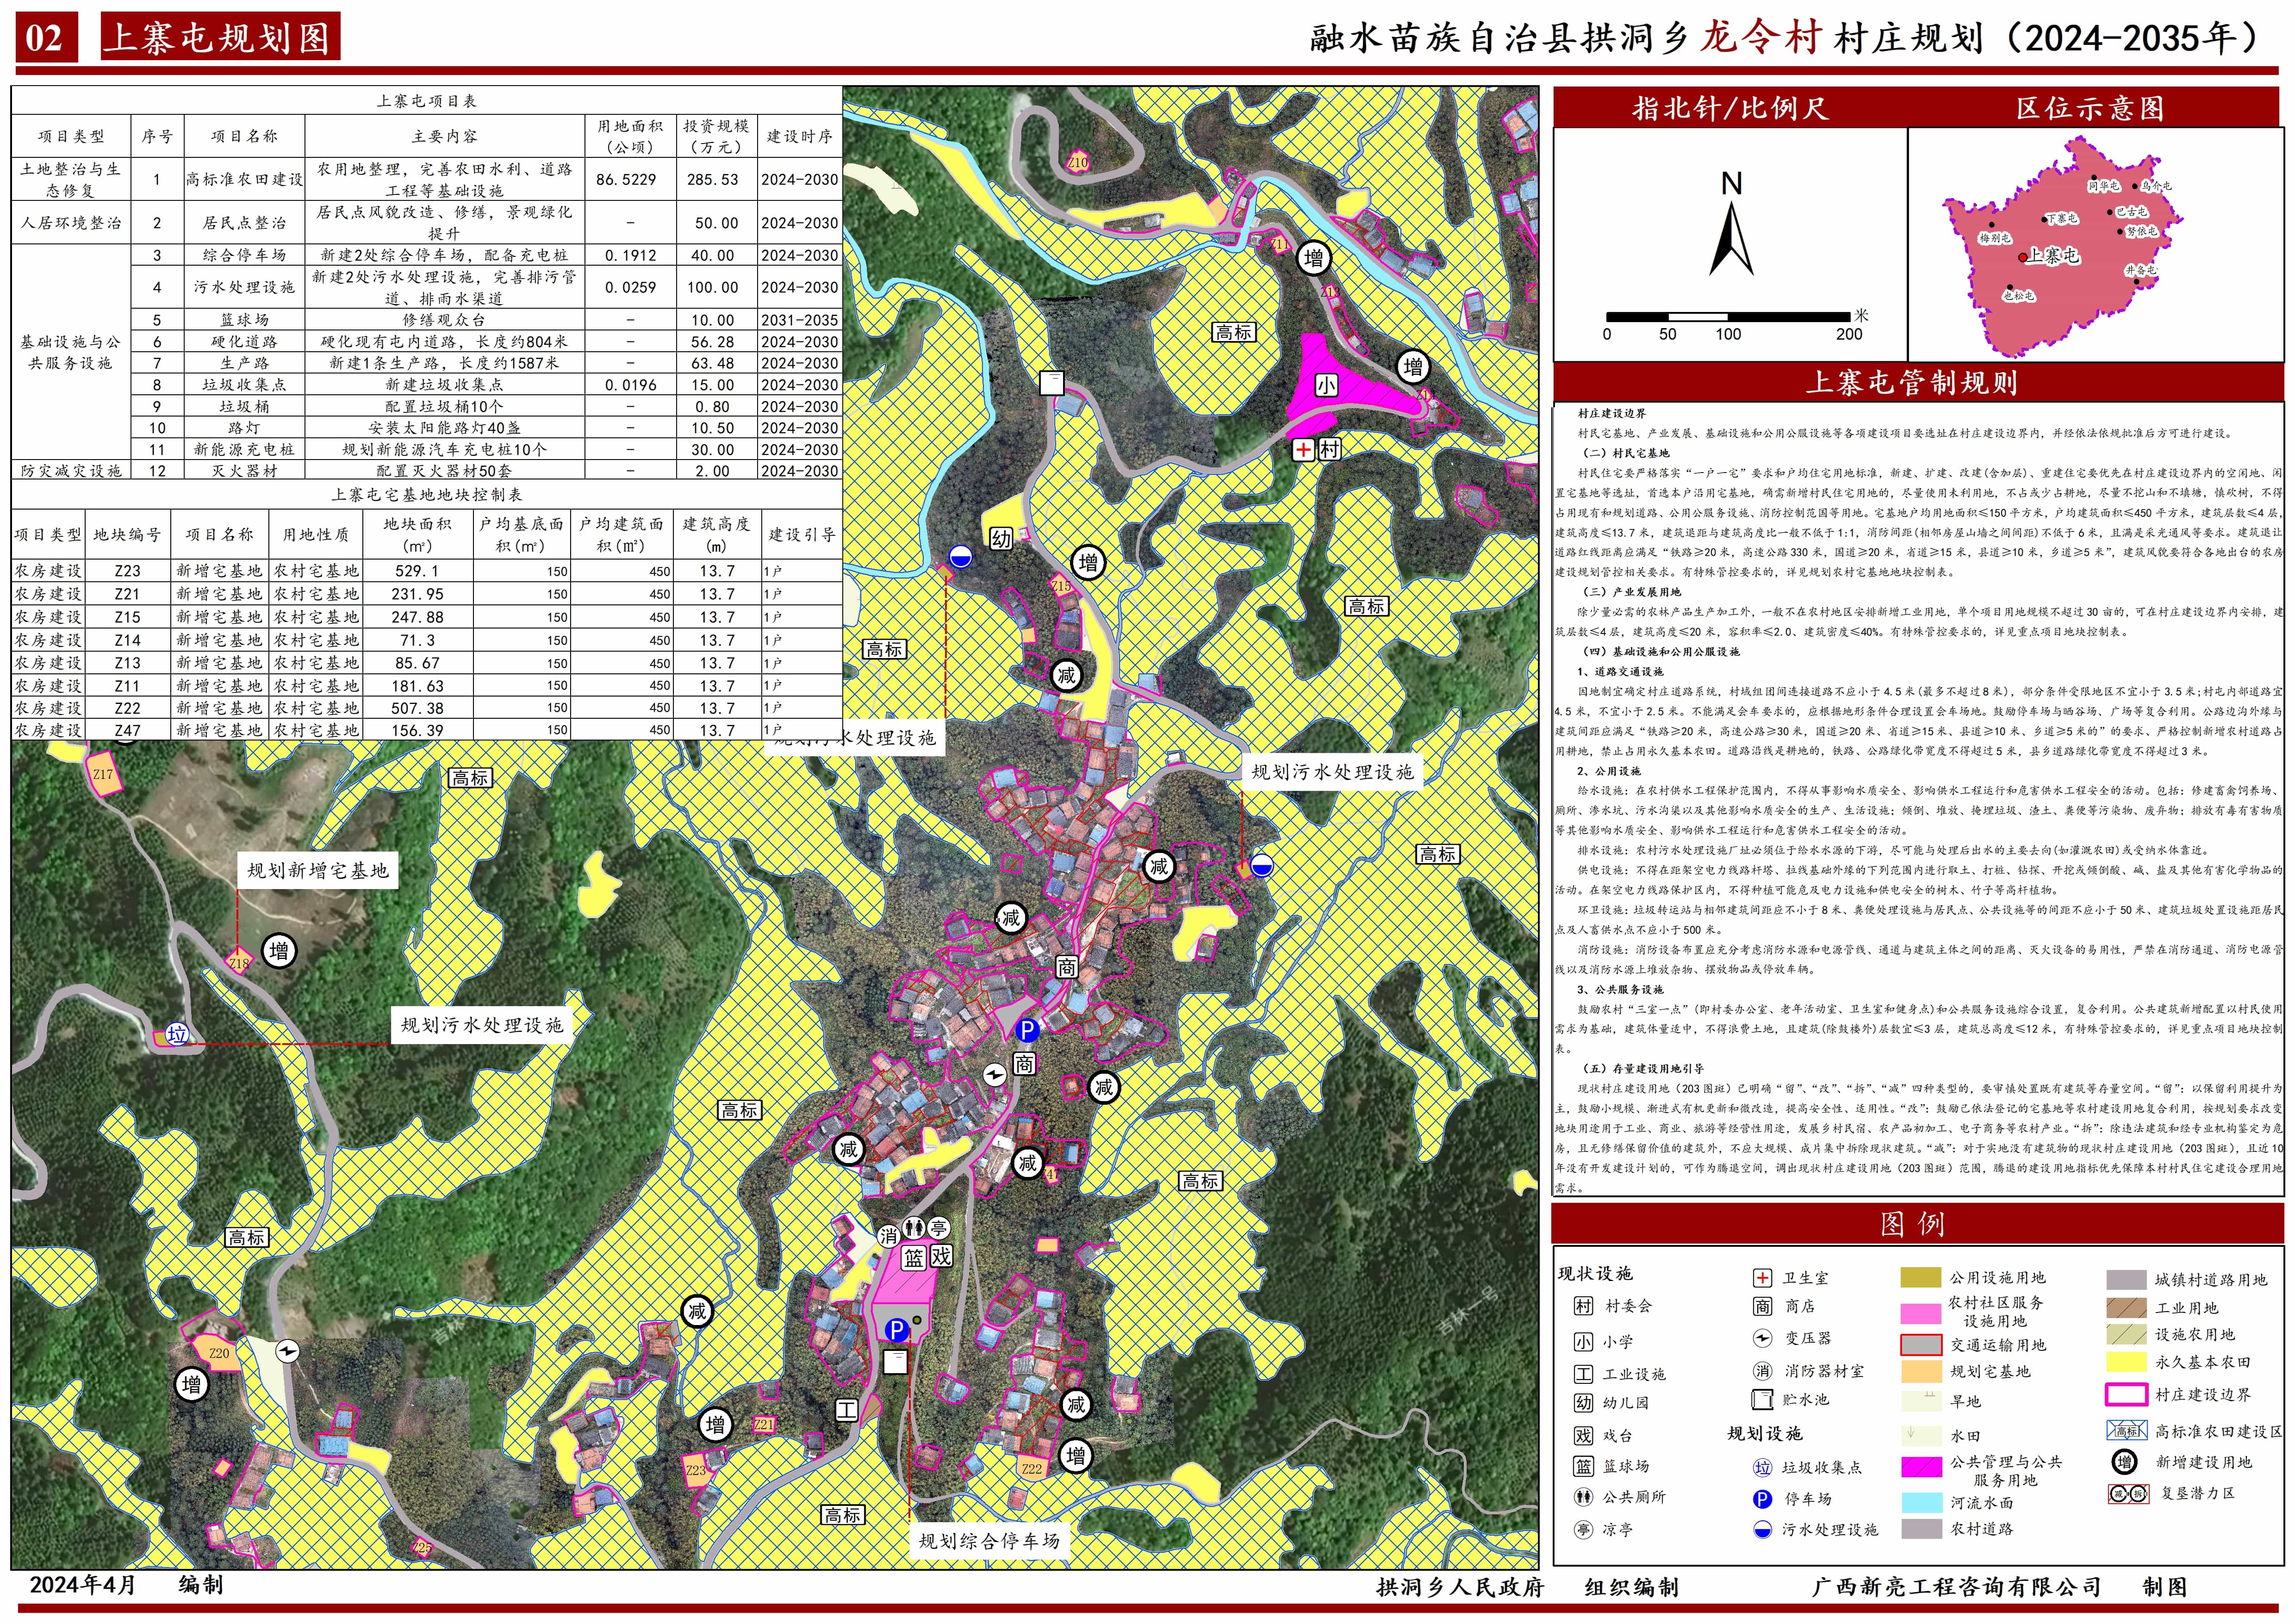The width and height of the screenshot is (2295, 1624).
Task: Click the red cross clinic icon on map
Action: (1303, 449)
